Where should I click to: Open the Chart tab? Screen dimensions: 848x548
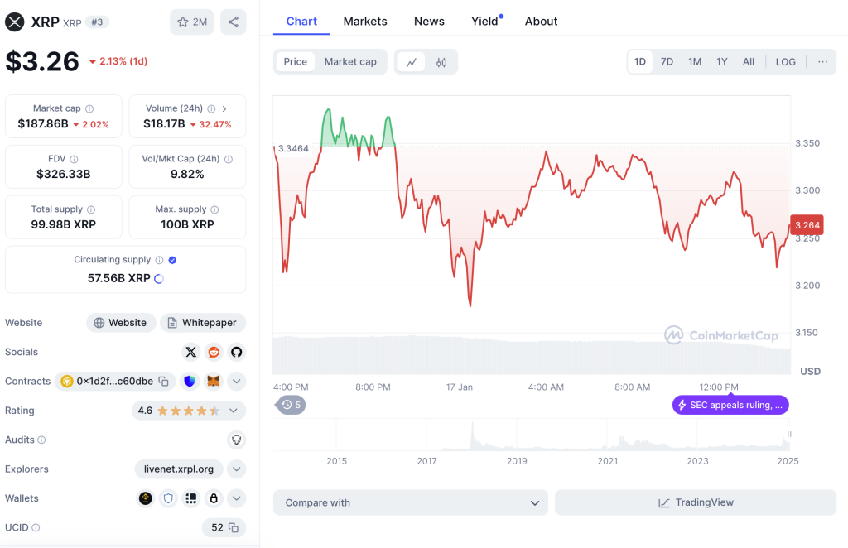pyautogui.click(x=301, y=21)
